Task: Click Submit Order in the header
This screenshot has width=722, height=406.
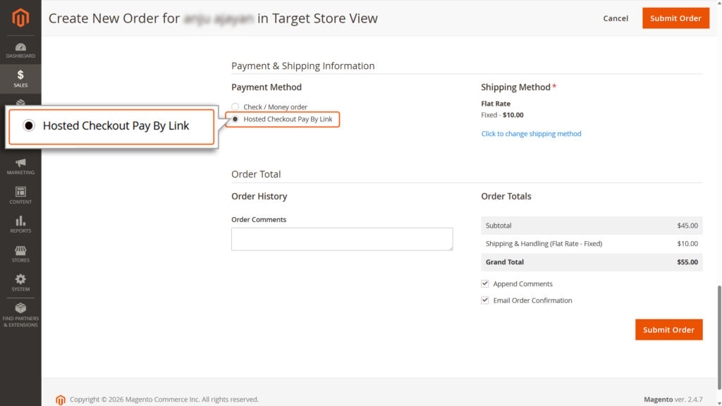Action: 675,18
